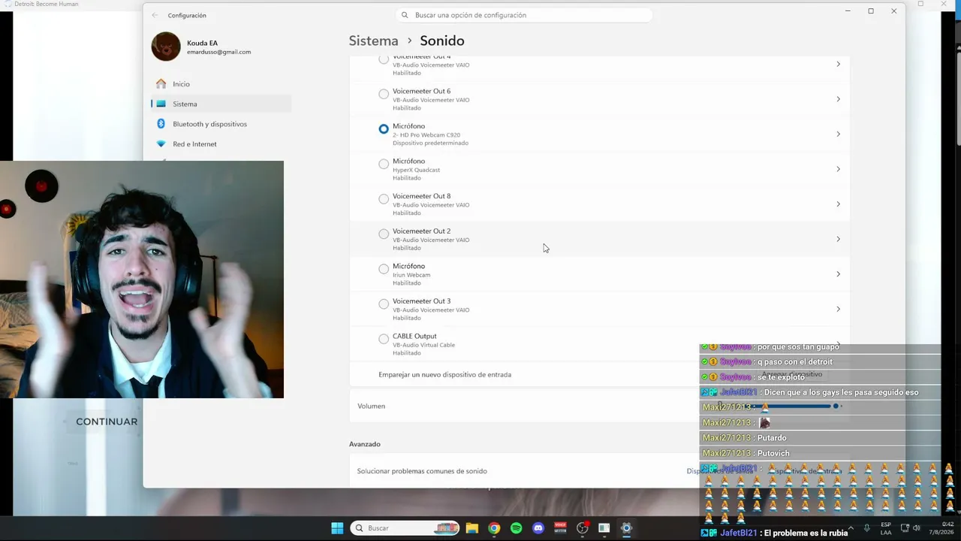Select Voicemeeter Out 6 as input device
The width and height of the screenshot is (961, 541).
(384, 94)
